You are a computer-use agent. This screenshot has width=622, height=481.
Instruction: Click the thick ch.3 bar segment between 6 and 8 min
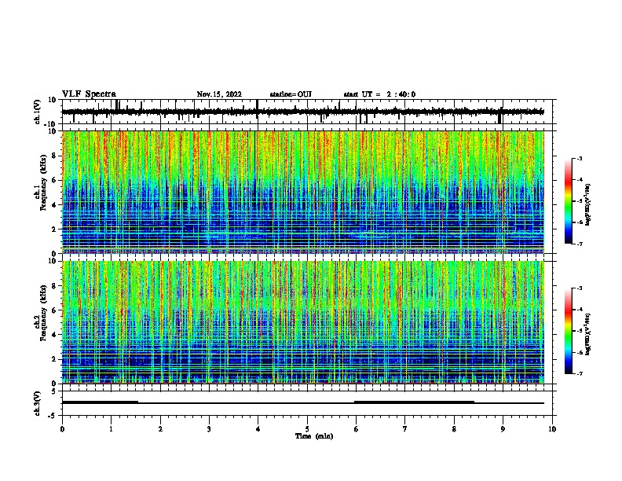414,402
